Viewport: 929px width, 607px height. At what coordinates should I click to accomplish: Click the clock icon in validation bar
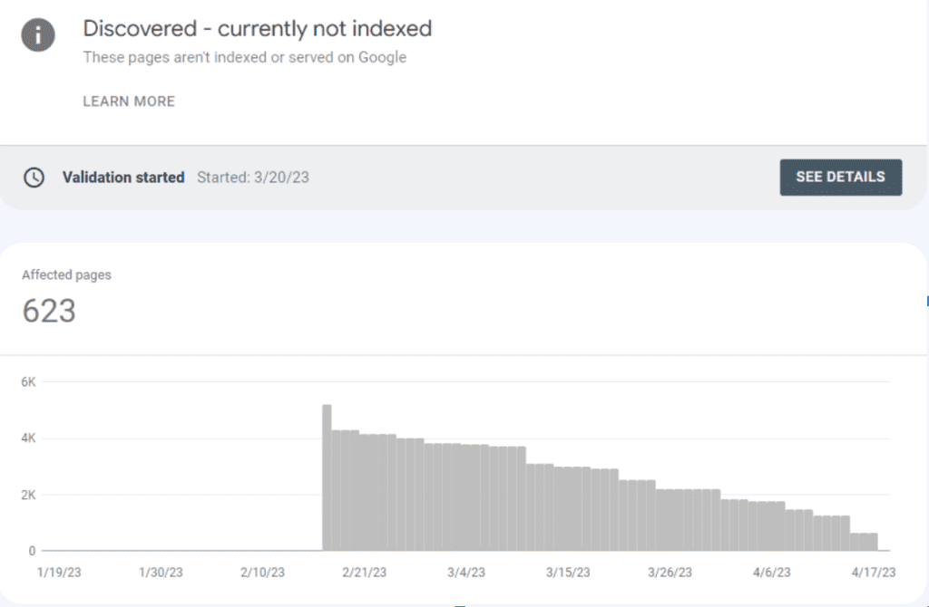coord(34,178)
